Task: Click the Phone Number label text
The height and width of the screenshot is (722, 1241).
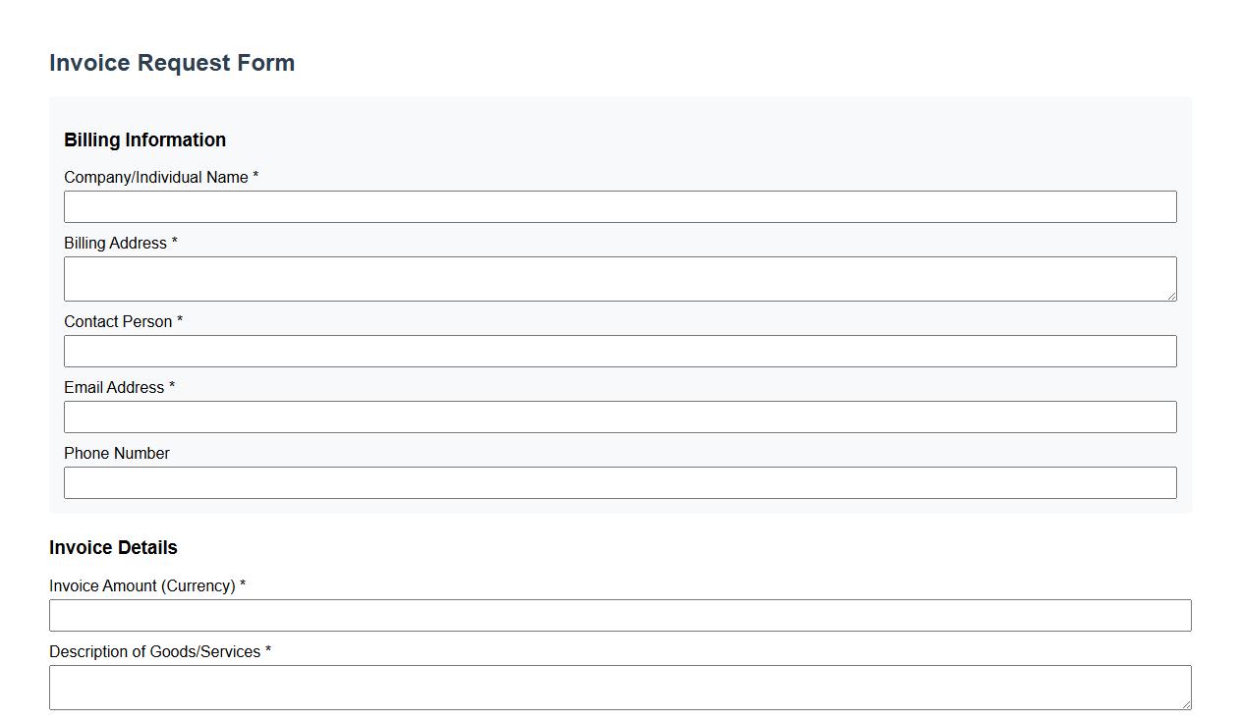Action: pyautogui.click(x=116, y=453)
